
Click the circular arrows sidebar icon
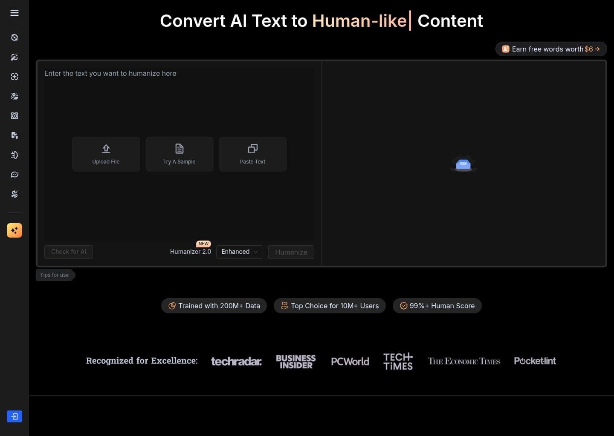tap(14, 37)
